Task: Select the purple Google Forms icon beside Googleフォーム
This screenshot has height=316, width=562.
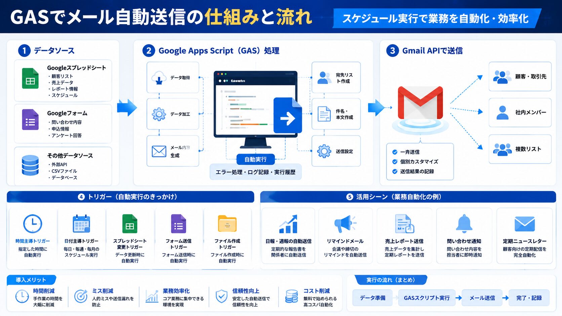Action: (30, 120)
